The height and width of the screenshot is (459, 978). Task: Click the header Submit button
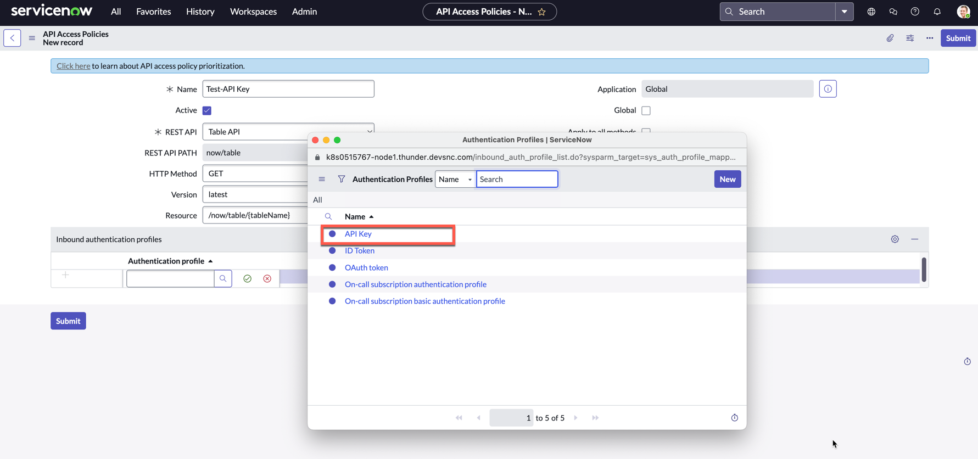(x=958, y=38)
